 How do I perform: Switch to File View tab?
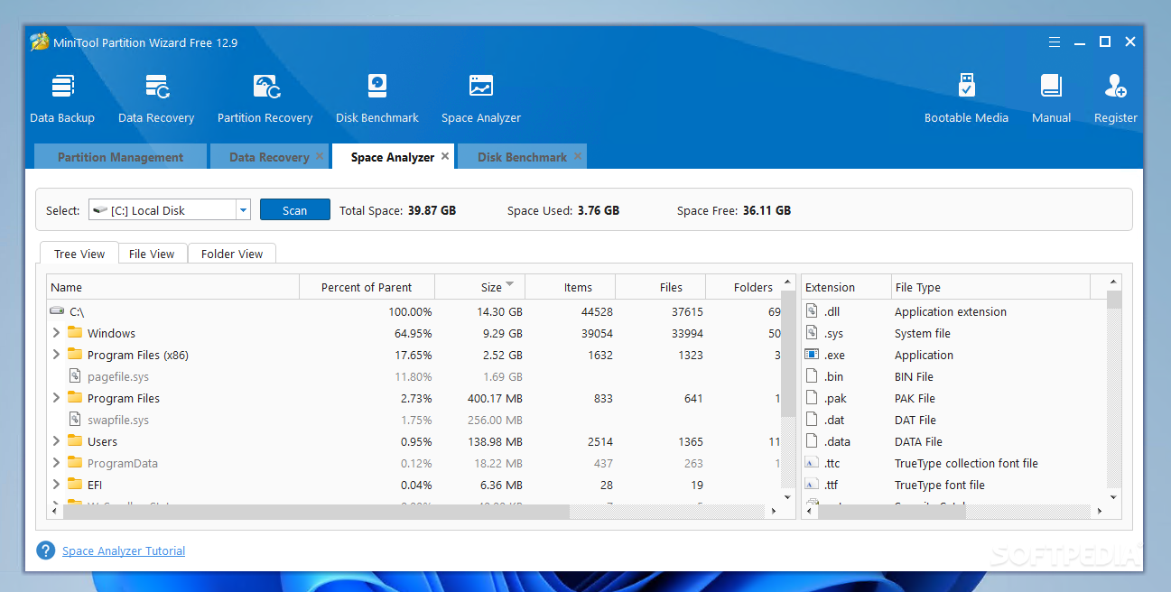151,254
